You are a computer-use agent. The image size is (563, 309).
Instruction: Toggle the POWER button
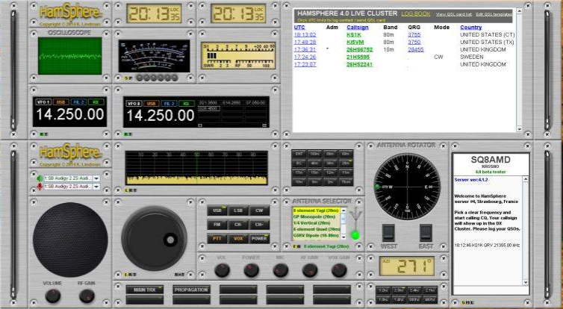pyautogui.click(x=259, y=239)
